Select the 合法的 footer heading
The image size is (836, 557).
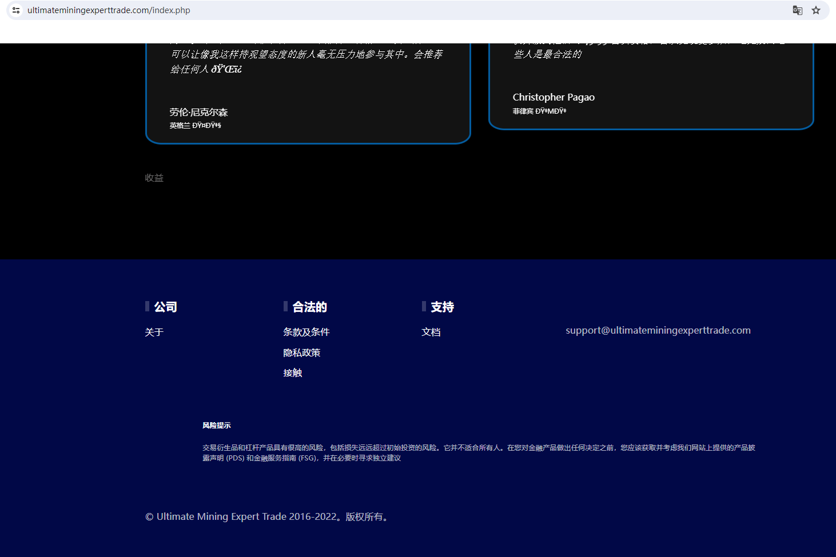[310, 307]
